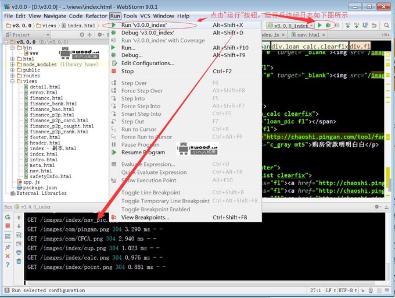The width and height of the screenshot is (395, 298).
Task: Click the 27:1 cursor position indicator
Action: 315,290
